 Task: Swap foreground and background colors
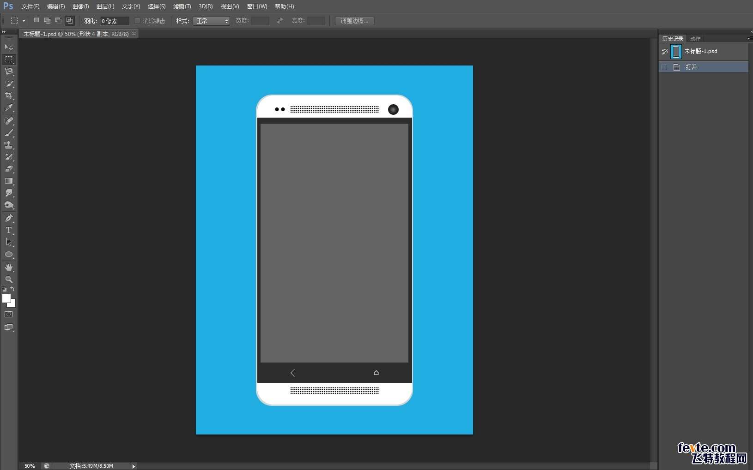pyautogui.click(x=13, y=289)
